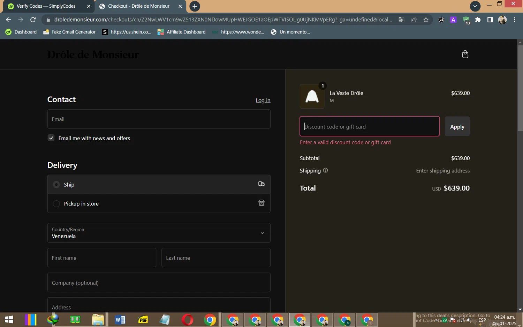Image resolution: width=523 pixels, height=327 pixels.
Task: Click the Drôle de Monsieur store logo
Action: coord(93,54)
